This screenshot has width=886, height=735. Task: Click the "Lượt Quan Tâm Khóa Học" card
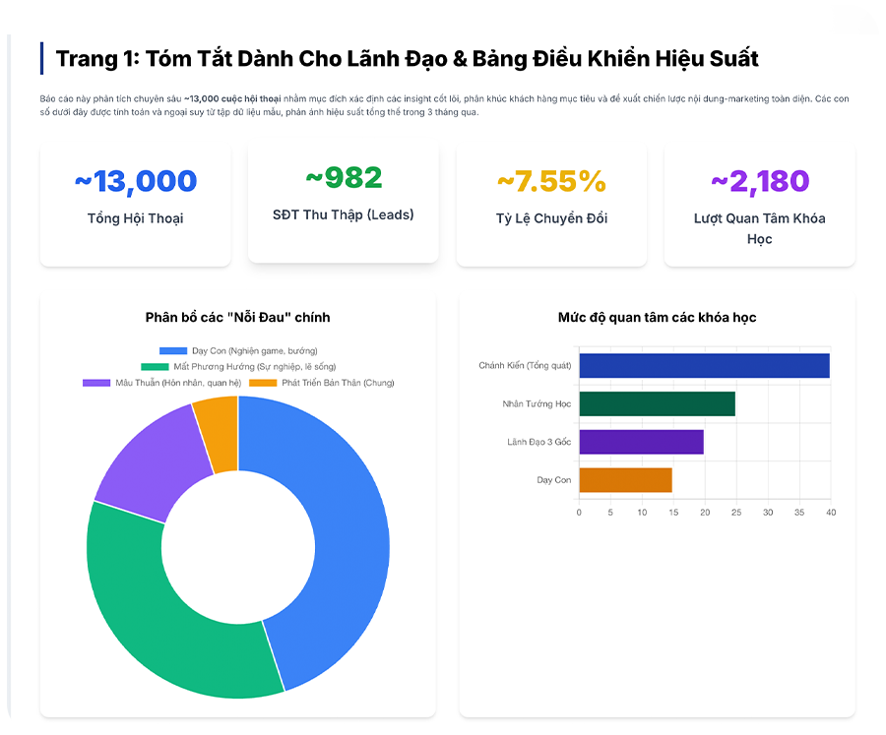[759, 205]
